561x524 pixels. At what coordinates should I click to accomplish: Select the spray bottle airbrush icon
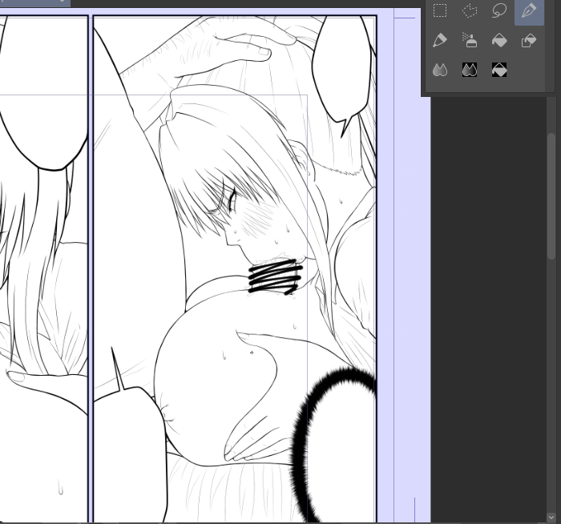click(470, 40)
